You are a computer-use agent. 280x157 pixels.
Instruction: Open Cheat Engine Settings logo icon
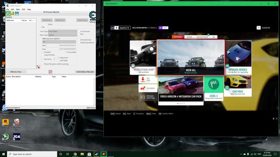click(x=92, y=16)
